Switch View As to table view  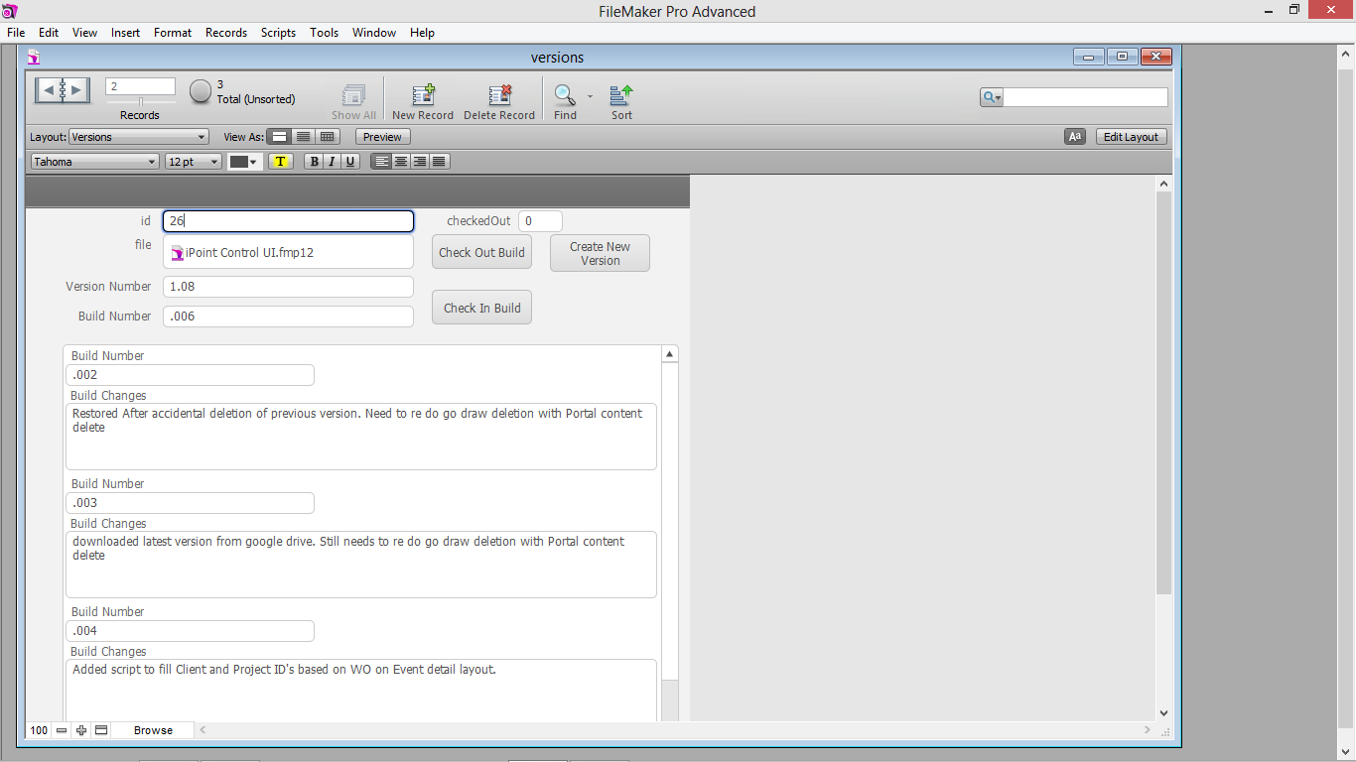point(328,137)
